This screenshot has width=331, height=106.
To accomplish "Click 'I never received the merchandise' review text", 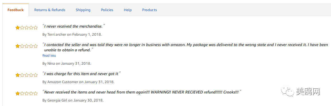I will pyautogui.click(x=74, y=26).
